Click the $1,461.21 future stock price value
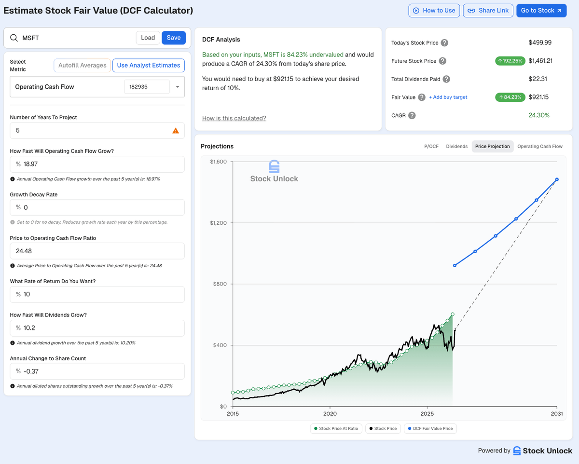This screenshot has width=579, height=464. pyautogui.click(x=540, y=61)
